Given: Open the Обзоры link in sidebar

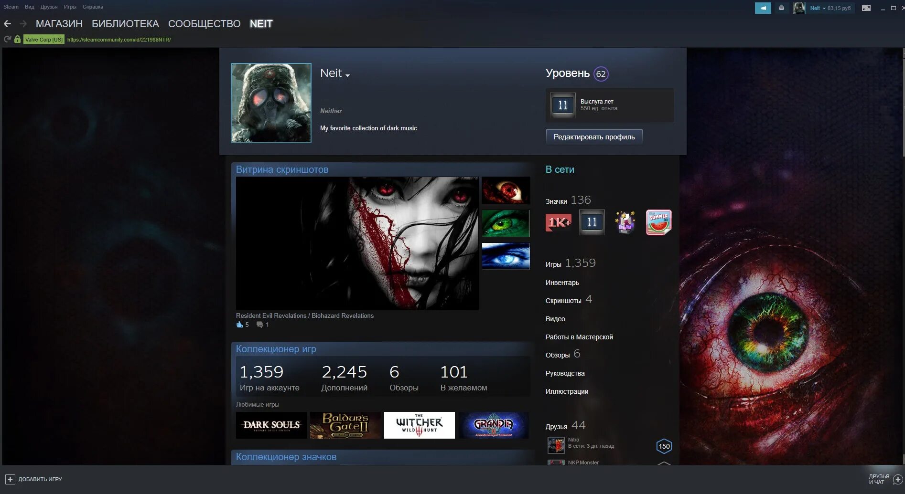Looking at the screenshot, I should point(563,354).
